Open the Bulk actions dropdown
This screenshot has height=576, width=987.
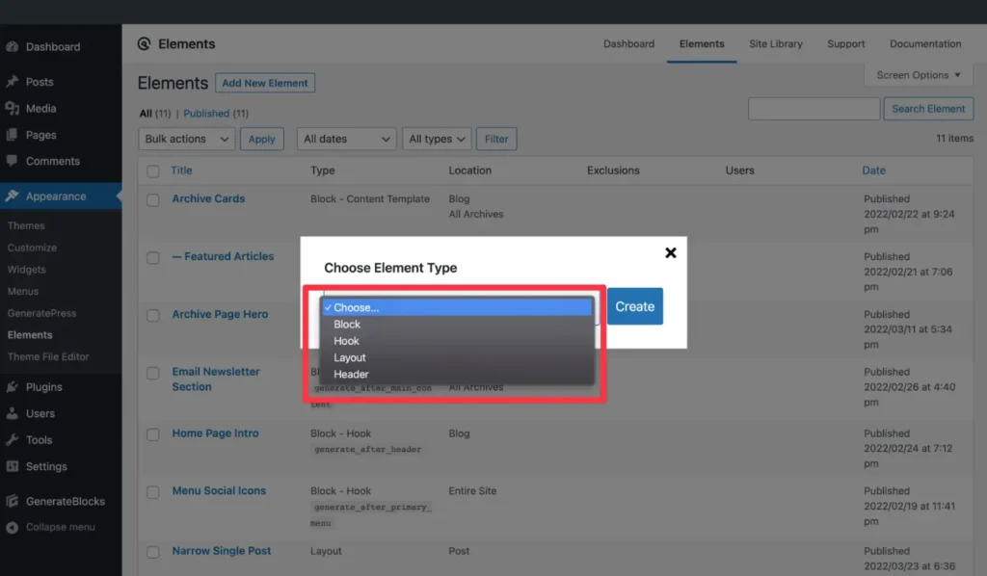[x=186, y=139]
